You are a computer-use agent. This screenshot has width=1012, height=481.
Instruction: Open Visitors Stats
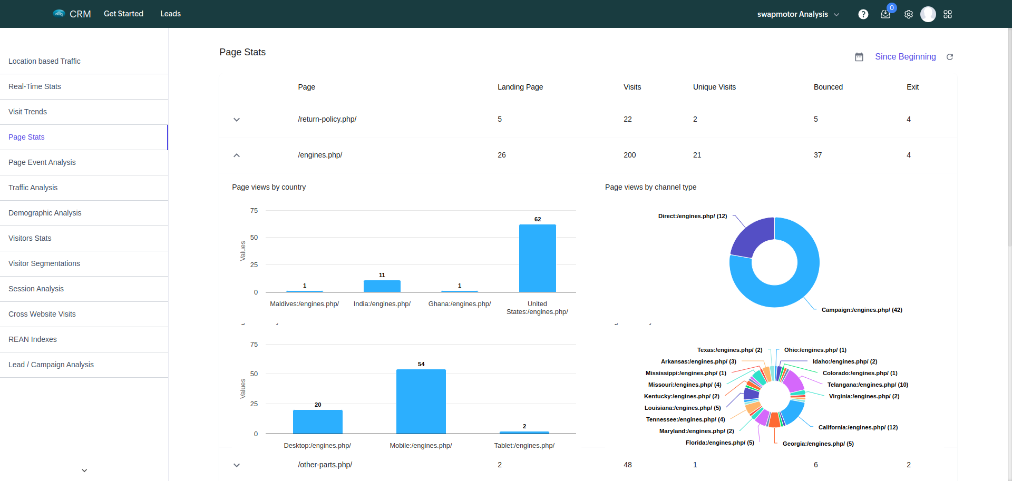click(84, 238)
